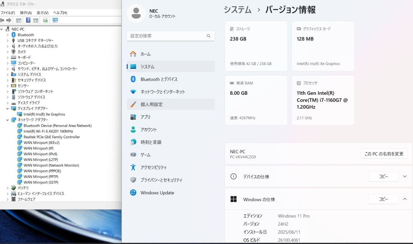The height and width of the screenshot is (244, 413).
Task: Click the edition value Windows 11 Pro
Action: click(294, 216)
